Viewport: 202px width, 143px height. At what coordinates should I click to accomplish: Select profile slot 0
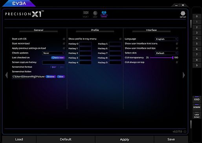[196, 16]
